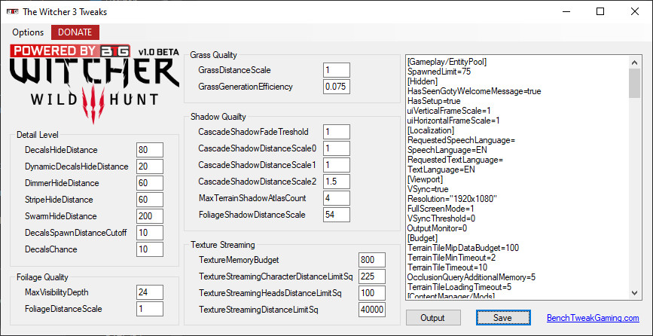Image resolution: width=653 pixels, height=336 pixels.
Task: Focus the DecalsHideDistance field
Action: click(x=150, y=150)
